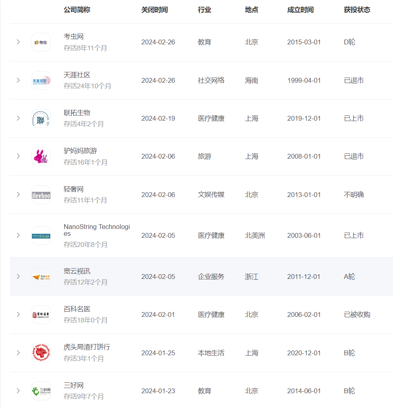Click the 天涯社区 company logo

click(x=41, y=80)
